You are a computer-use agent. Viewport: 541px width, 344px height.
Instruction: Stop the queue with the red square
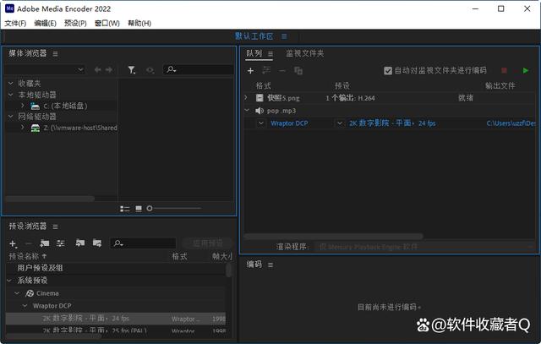pyautogui.click(x=504, y=70)
